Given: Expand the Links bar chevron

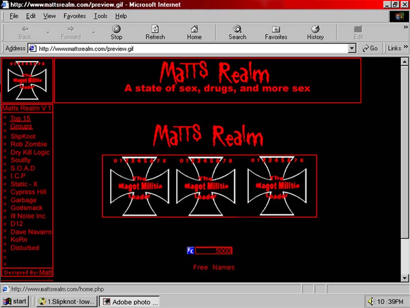Looking at the screenshot, I should point(406,47).
